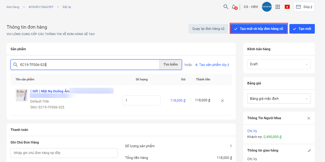Remove the Gift product line item

point(222,100)
